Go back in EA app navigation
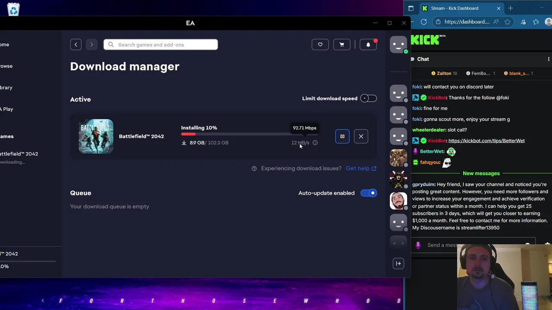The image size is (552, 310). tap(76, 44)
